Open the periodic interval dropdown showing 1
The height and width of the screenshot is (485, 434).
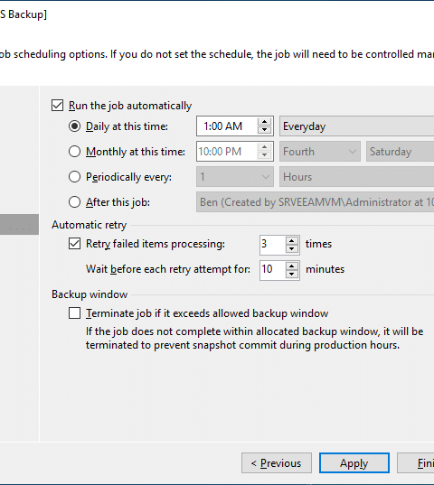[x=235, y=177]
